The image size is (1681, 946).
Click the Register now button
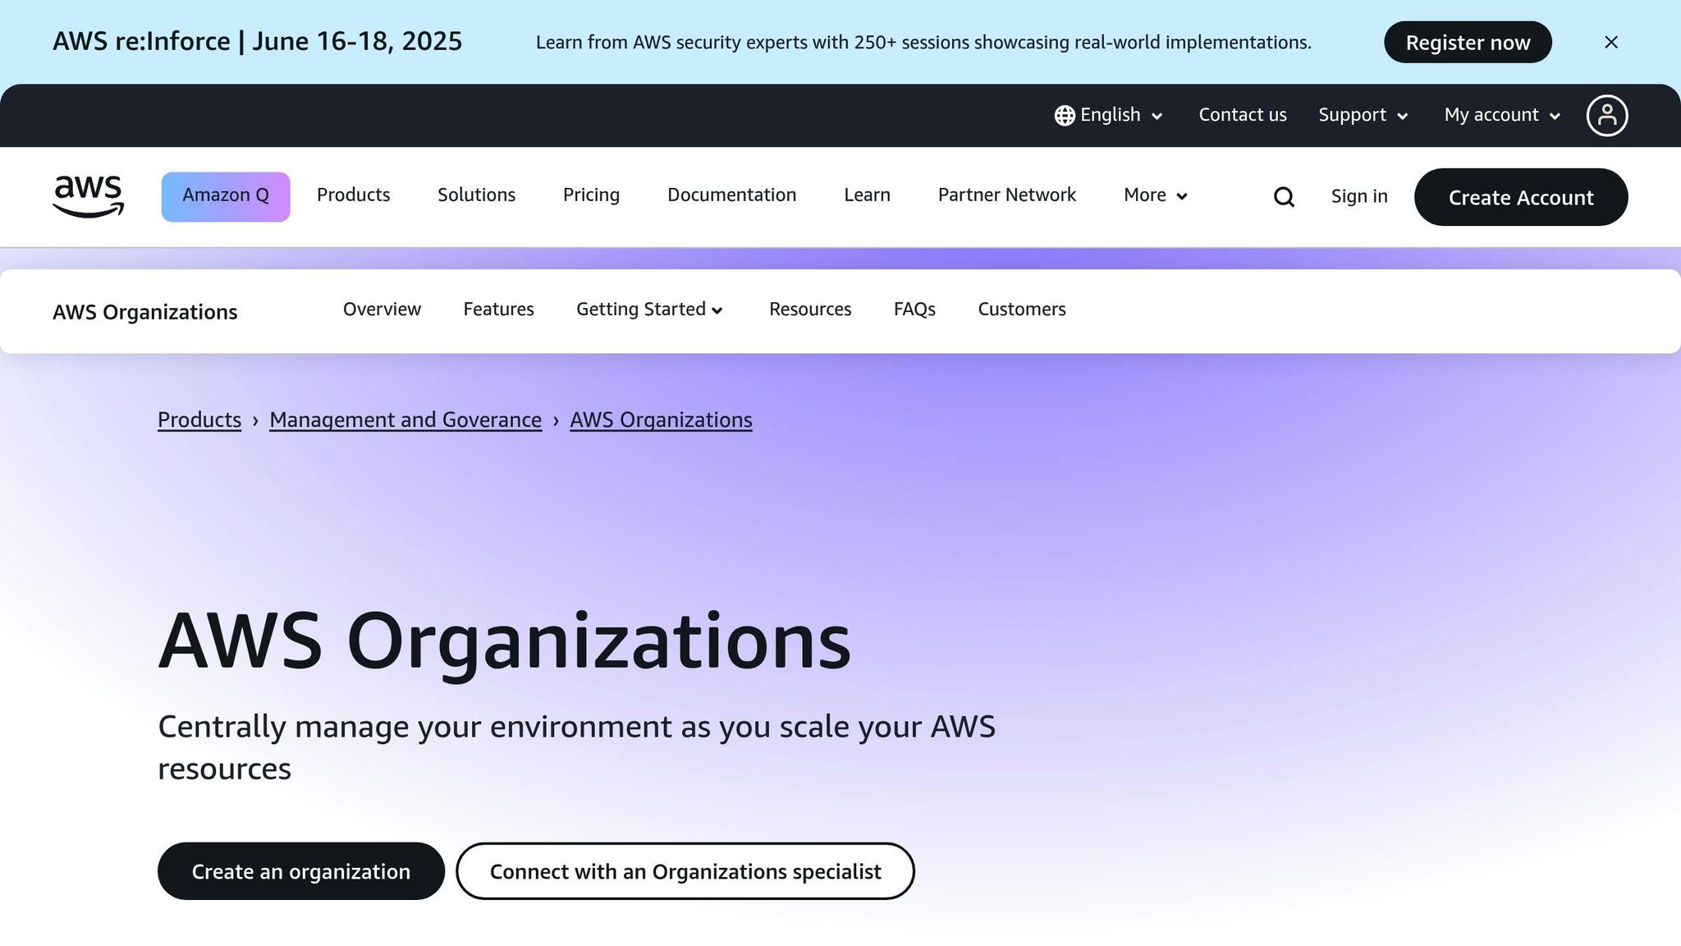pyautogui.click(x=1468, y=42)
